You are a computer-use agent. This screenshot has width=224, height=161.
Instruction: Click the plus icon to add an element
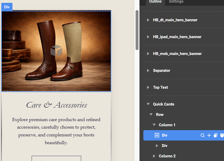pyautogui.click(x=209, y=135)
